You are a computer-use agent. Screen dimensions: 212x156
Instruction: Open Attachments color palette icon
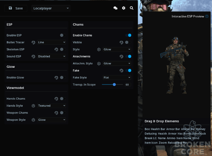point(121,56)
